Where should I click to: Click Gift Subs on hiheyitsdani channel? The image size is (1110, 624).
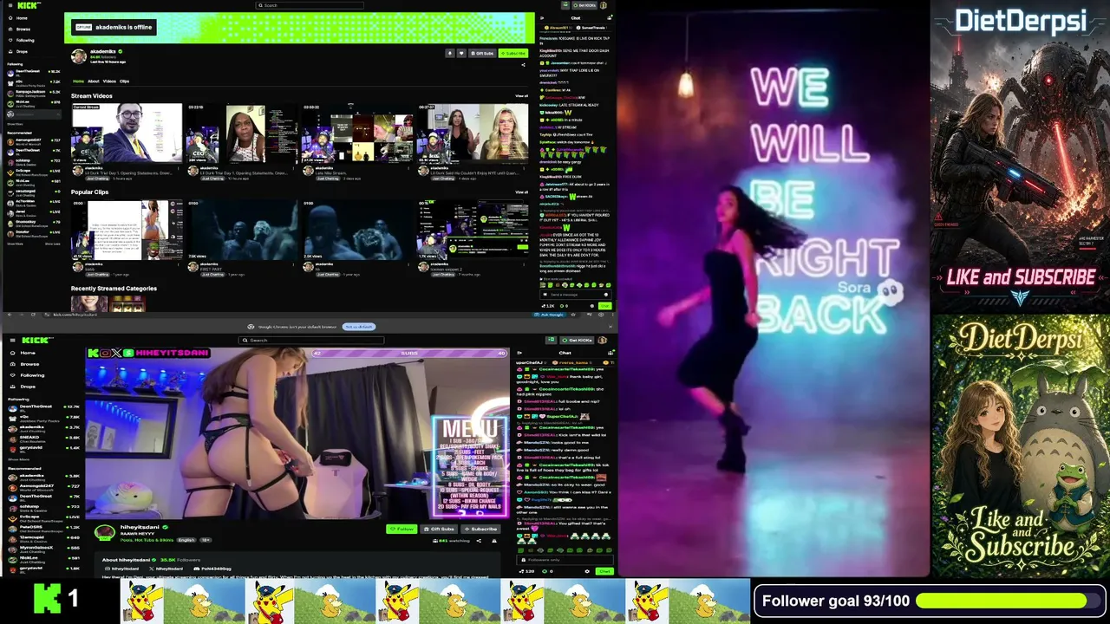pos(440,529)
